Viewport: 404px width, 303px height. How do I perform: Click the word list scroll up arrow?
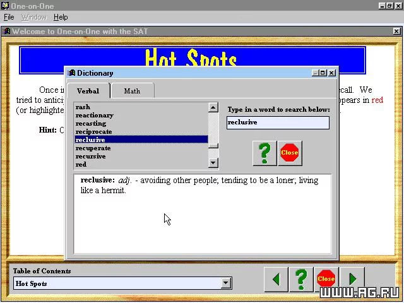(213, 108)
